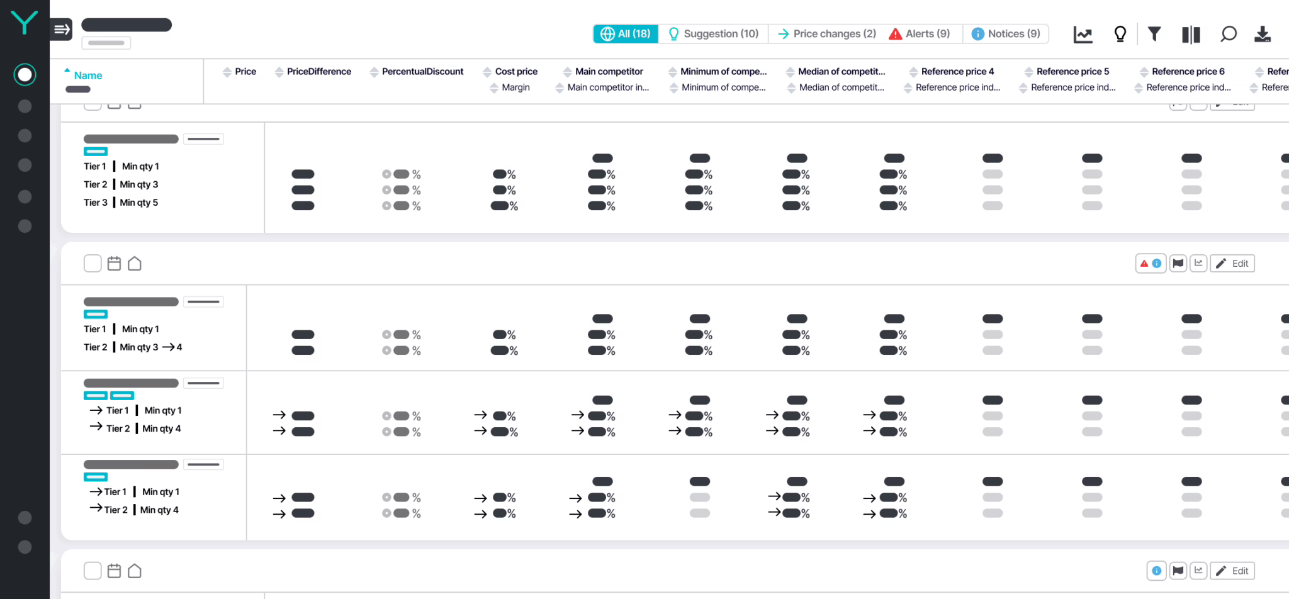The image size is (1289, 599).
Task: Click the calendar icon in the second product header
Action: 114,263
